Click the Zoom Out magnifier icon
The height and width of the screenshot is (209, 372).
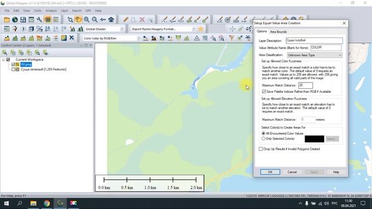pos(95,20)
